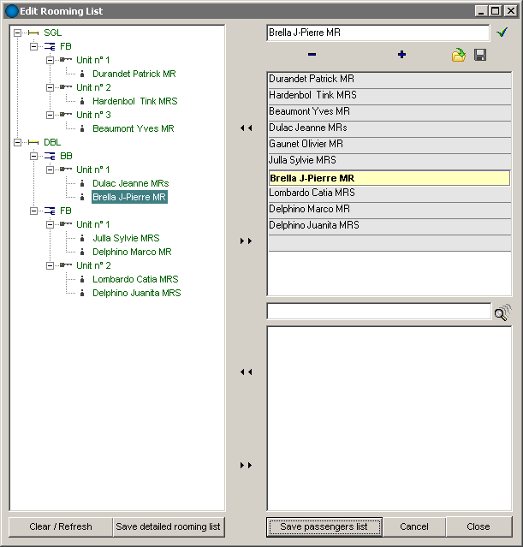Click the magnifier search icon
This screenshot has width=523, height=547.
(x=502, y=312)
